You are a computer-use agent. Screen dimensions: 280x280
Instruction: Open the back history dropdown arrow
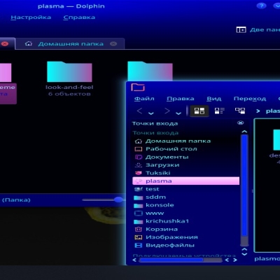[x=151, y=113]
